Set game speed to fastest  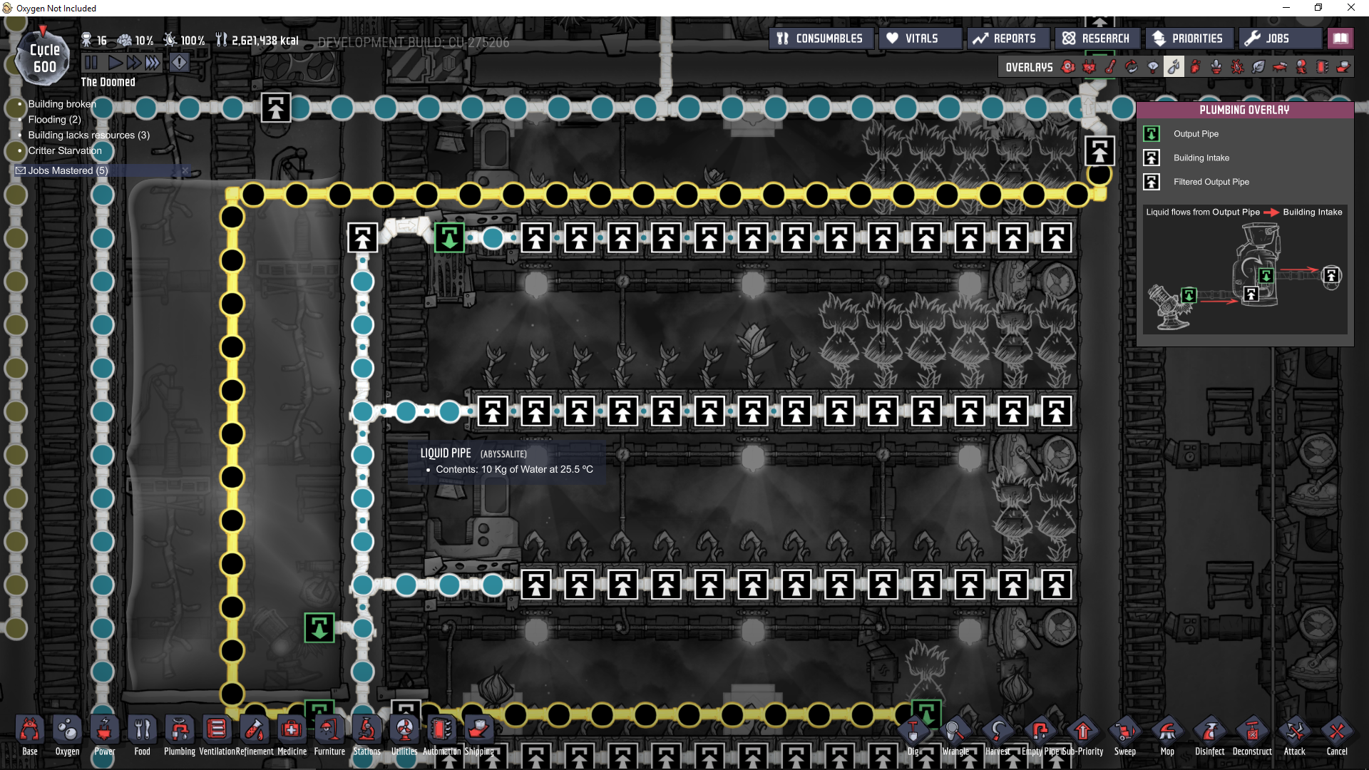pos(153,63)
